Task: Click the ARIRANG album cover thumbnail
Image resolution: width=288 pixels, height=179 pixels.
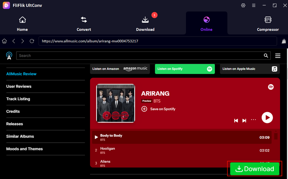Action: pos(116,103)
